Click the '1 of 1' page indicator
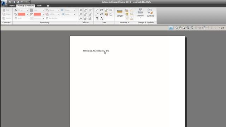 point(221,28)
